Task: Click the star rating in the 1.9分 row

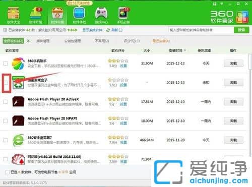Action: click(x=118, y=80)
